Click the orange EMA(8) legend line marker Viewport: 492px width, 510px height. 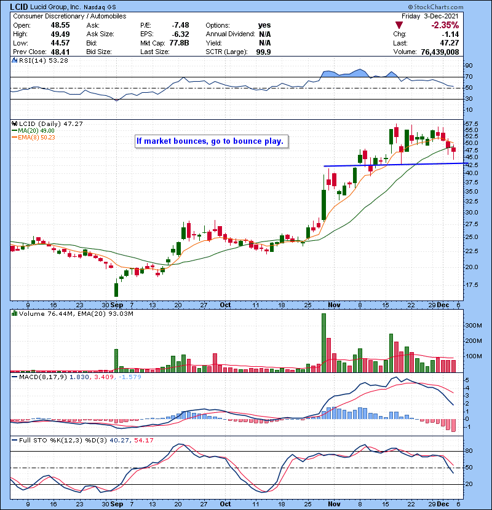pyautogui.click(x=14, y=137)
